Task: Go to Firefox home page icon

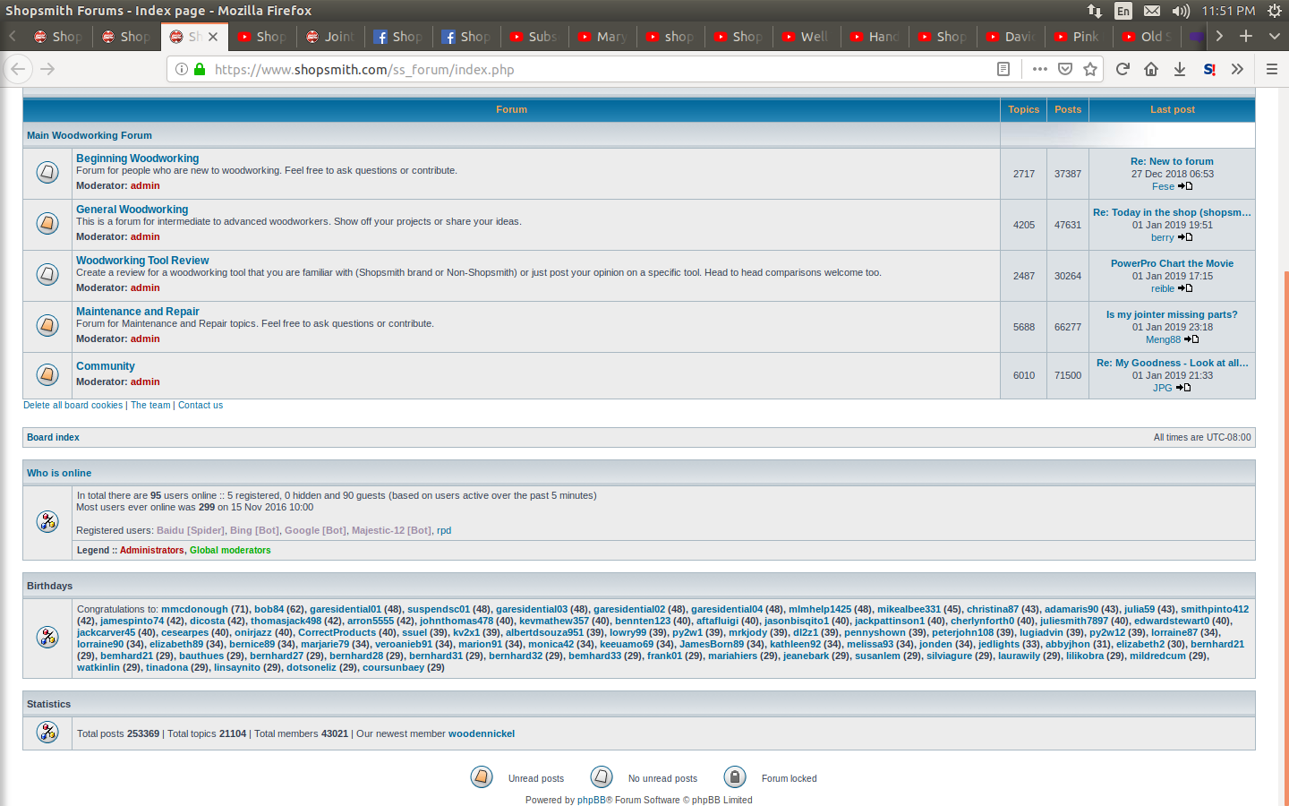Action: [x=1151, y=69]
